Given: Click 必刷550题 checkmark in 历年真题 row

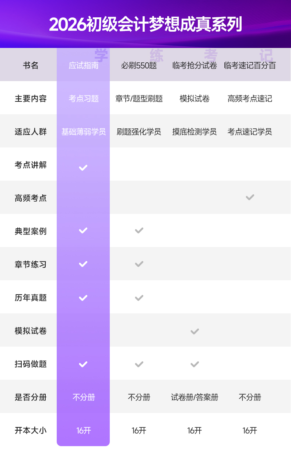Looking at the screenshot, I should tap(139, 298).
